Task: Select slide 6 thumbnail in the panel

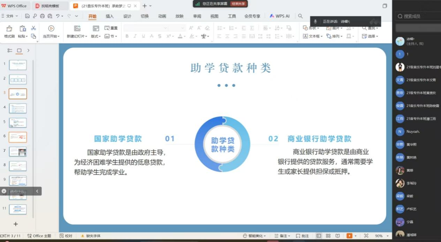Action: point(18,137)
